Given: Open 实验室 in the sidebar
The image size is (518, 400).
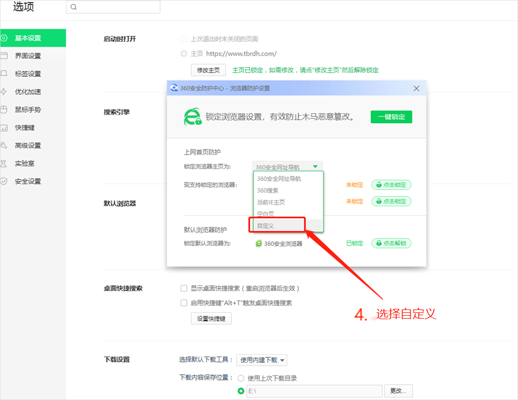Looking at the screenshot, I should [x=33, y=163].
